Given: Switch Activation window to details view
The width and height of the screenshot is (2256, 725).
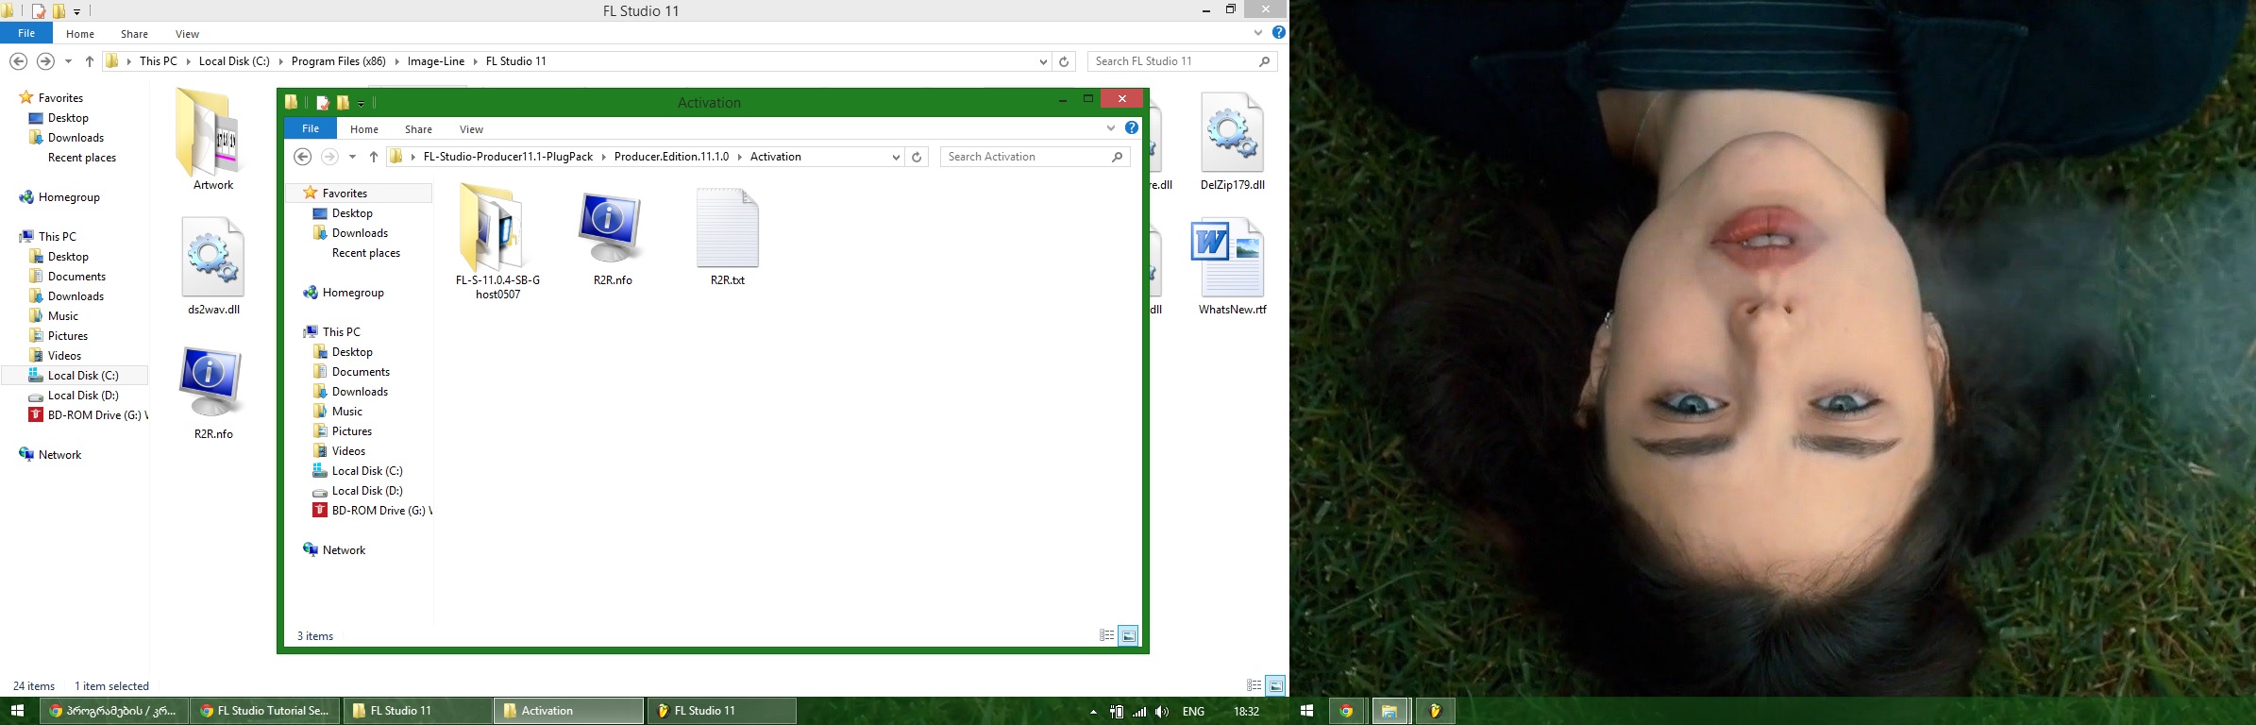Looking at the screenshot, I should pyautogui.click(x=1107, y=636).
